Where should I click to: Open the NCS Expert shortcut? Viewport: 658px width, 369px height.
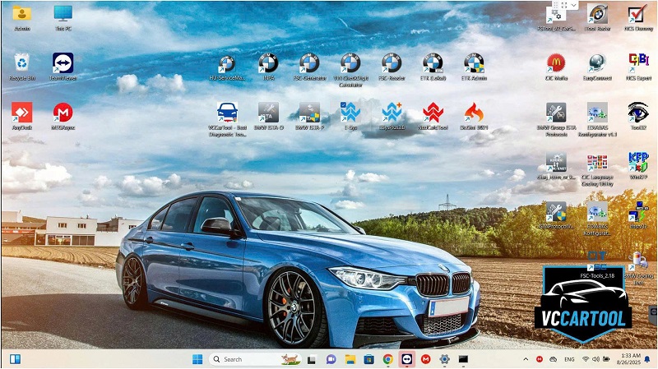[x=638, y=67]
